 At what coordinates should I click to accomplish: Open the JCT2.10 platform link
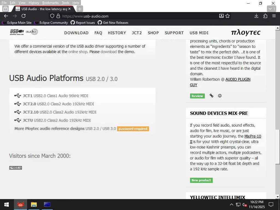[x=60, y=112]
